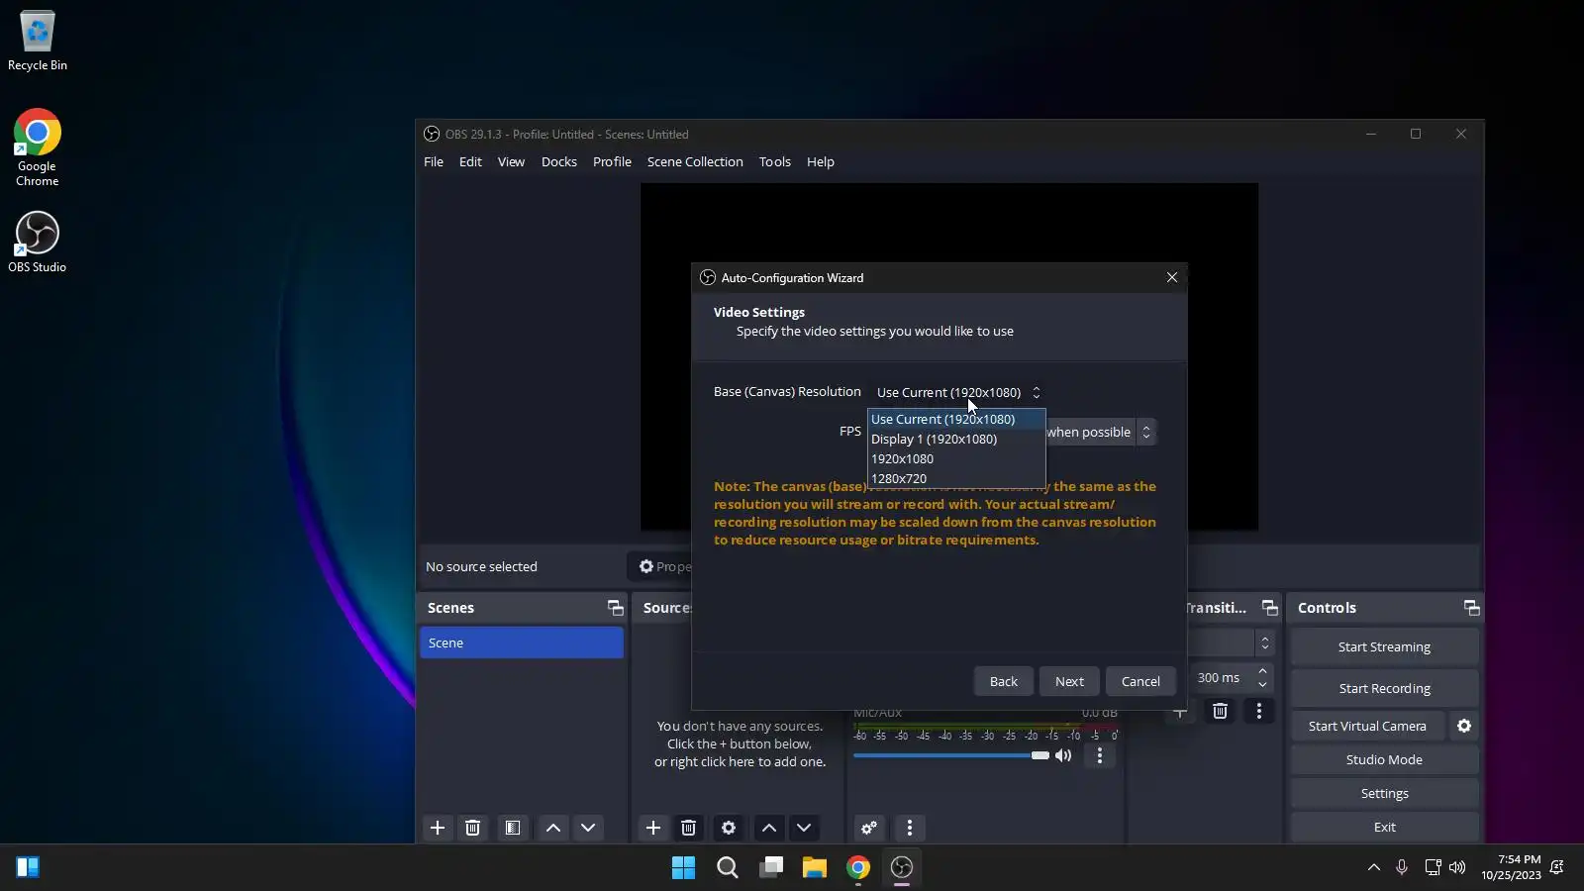
Task: Choose Display 1 (1920x1080) option
Action: 956,439
